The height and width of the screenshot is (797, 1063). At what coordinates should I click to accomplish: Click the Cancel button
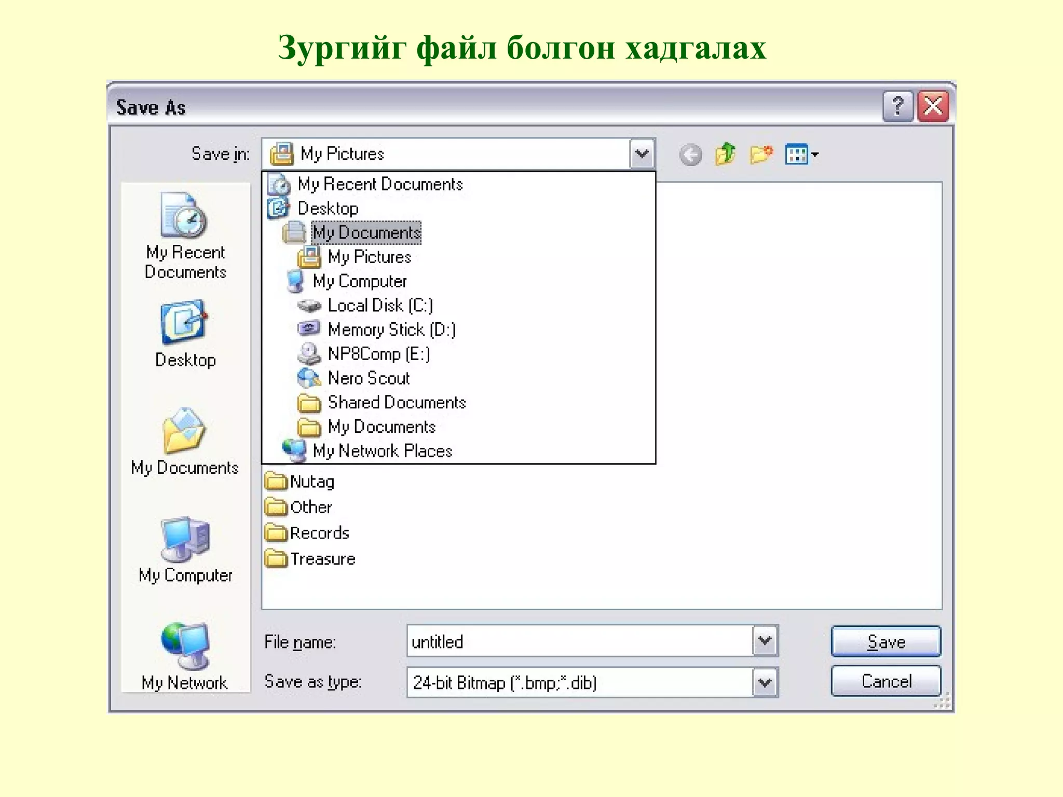click(x=885, y=681)
